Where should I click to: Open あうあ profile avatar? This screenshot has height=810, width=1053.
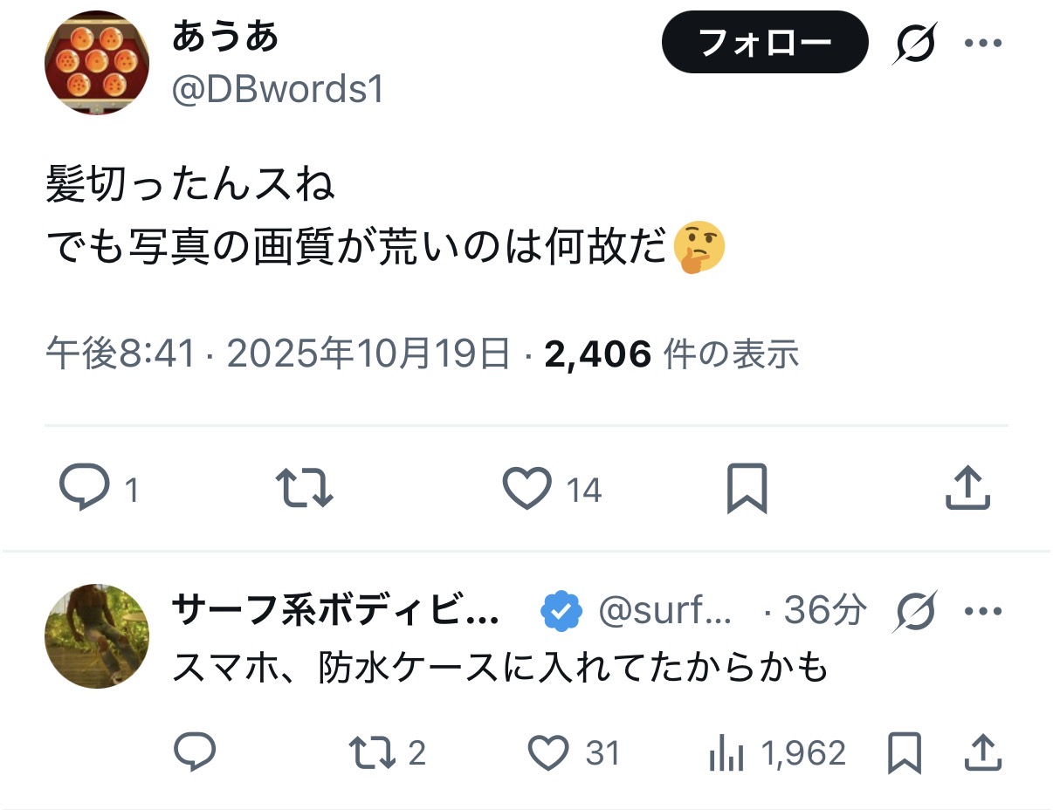coord(97,64)
